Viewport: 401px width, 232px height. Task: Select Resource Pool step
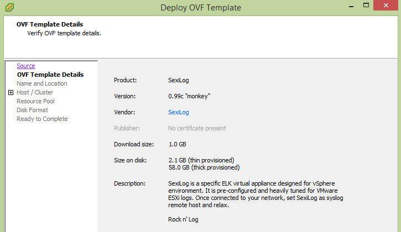point(35,101)
